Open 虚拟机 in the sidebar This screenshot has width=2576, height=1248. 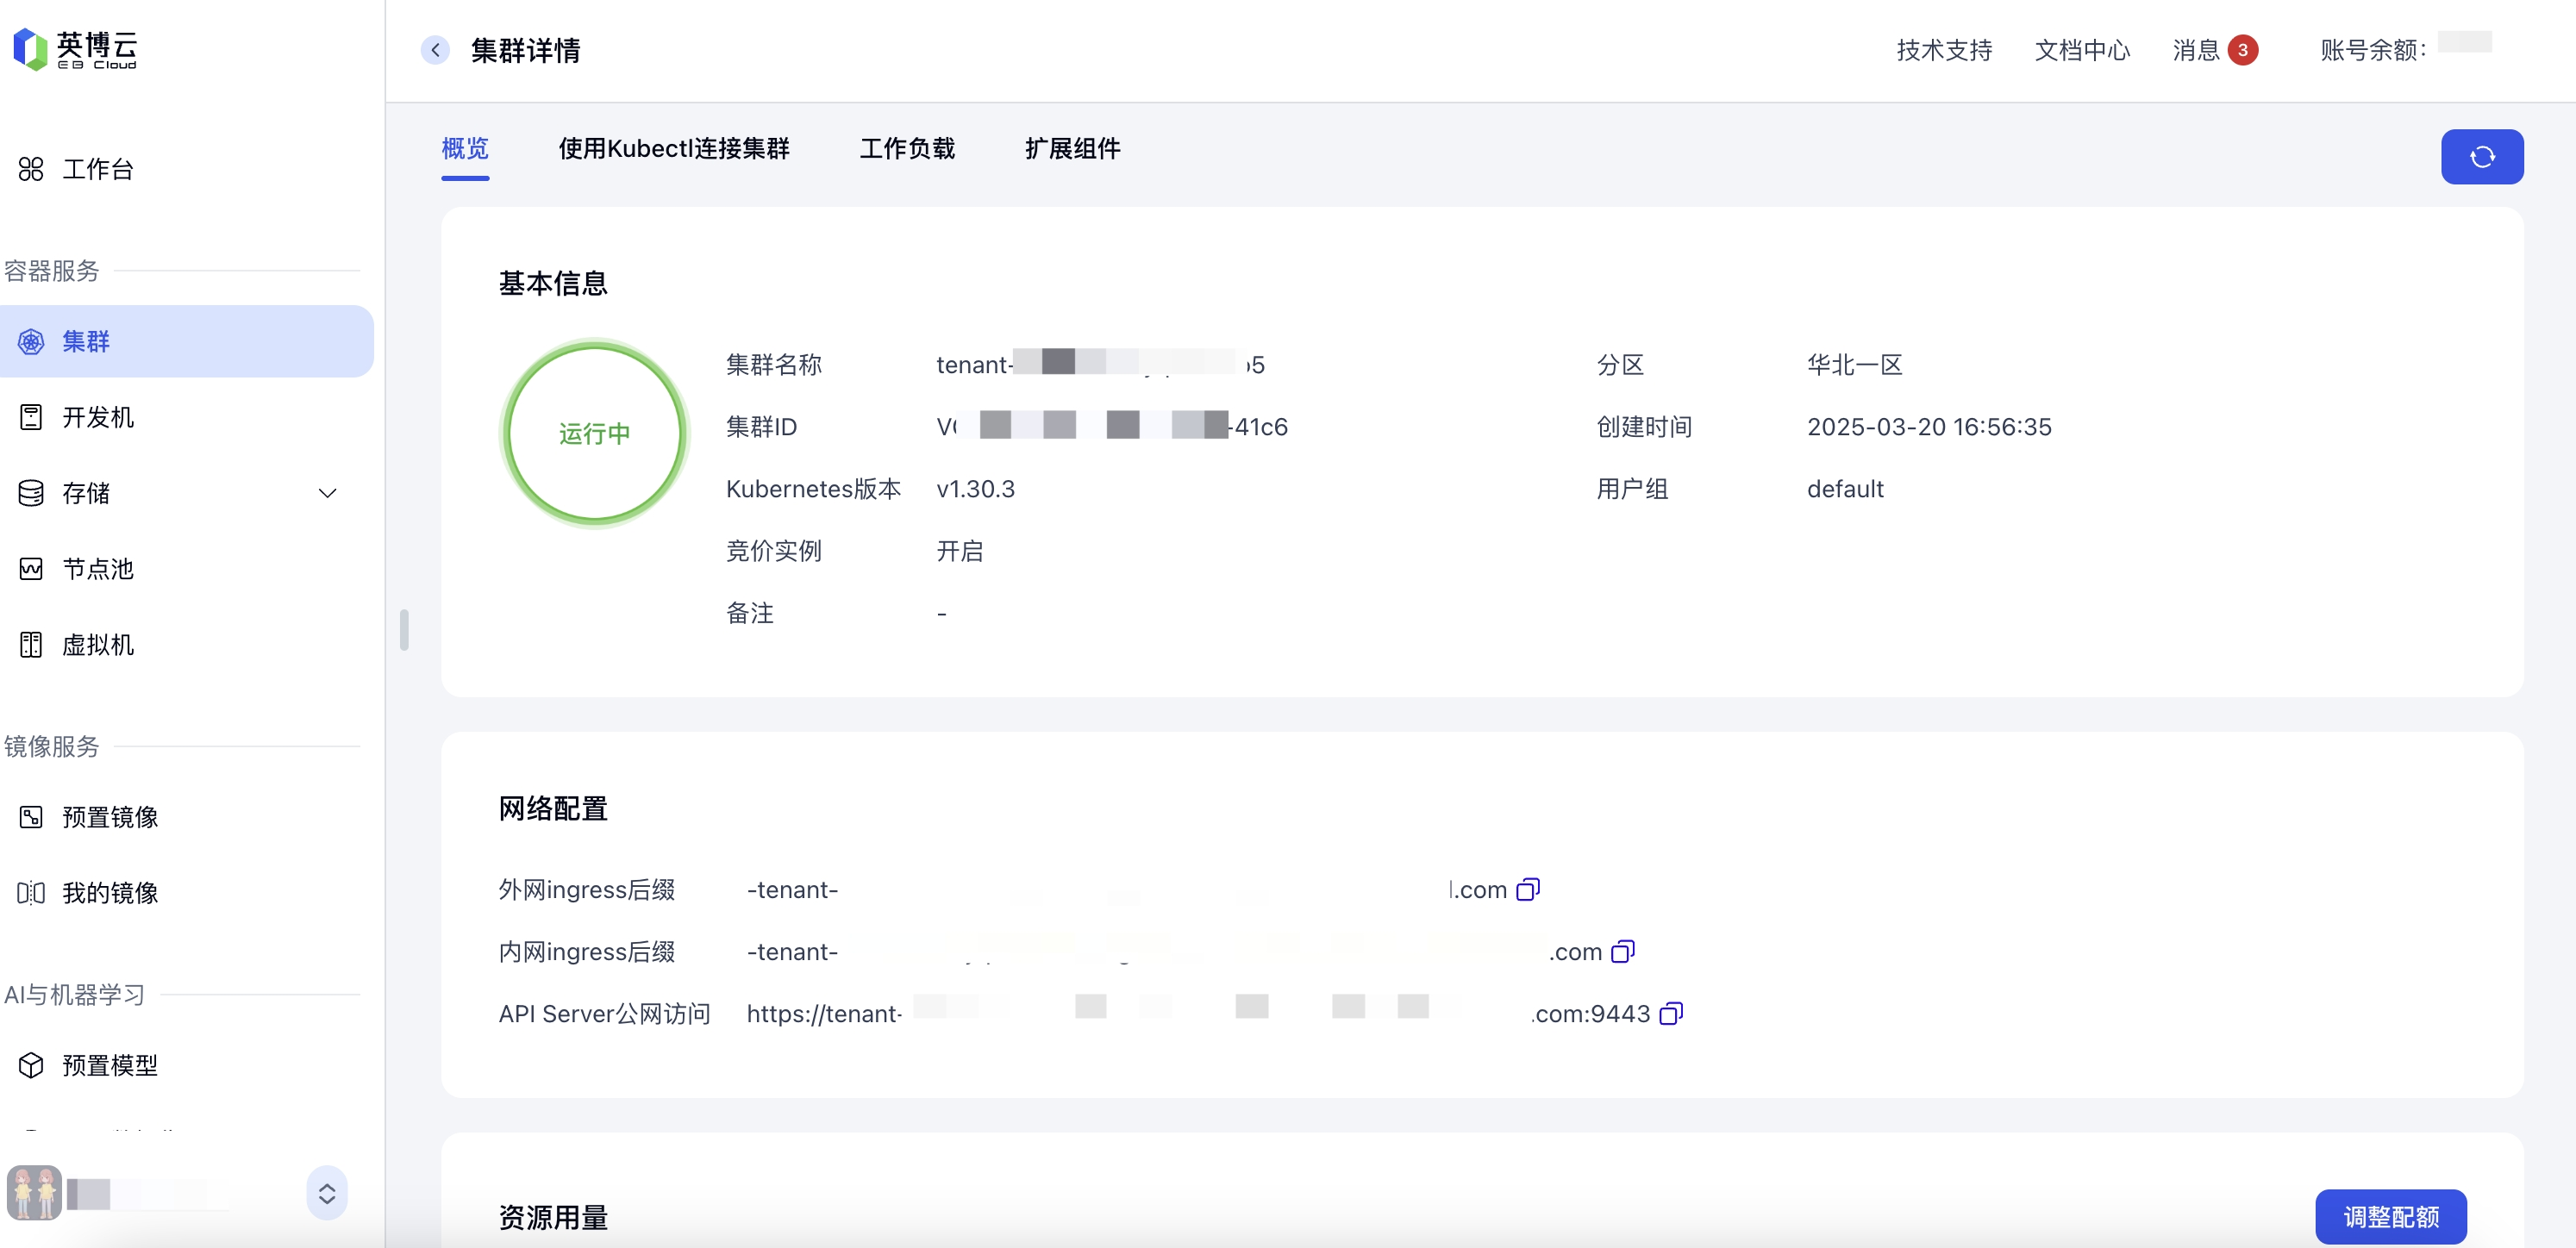pos(97,645)
